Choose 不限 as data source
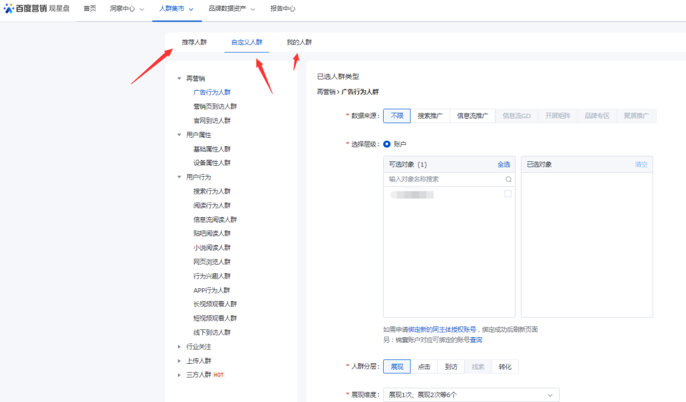Screen dimensions: 686x402 (x=397, y=116)
